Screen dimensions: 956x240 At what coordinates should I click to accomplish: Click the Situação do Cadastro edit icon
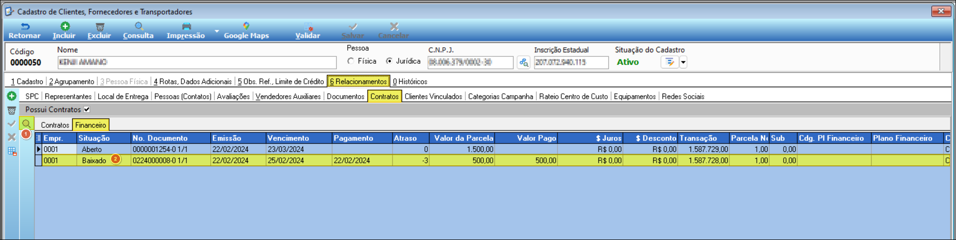pos(670,62)
